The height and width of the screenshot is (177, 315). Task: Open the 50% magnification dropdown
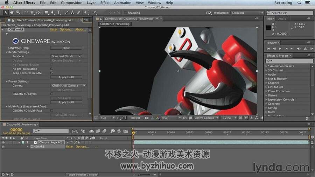pos(107,118)
